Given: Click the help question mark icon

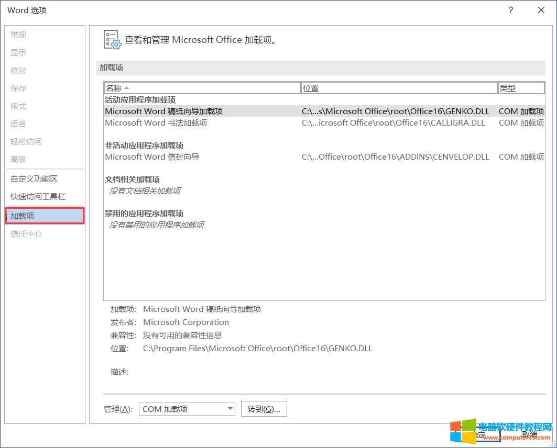Looking at the screenshot, I should point(510,10).
